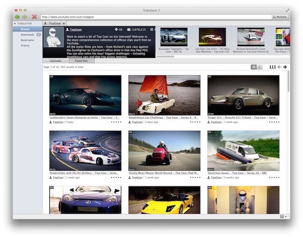Close the TopGear tab
The height and width of the screenshot is (237, 303).
click(x=64, y=24)
